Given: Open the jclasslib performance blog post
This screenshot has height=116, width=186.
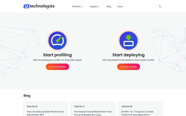Looking at the screenshot, I should [45, 113].
